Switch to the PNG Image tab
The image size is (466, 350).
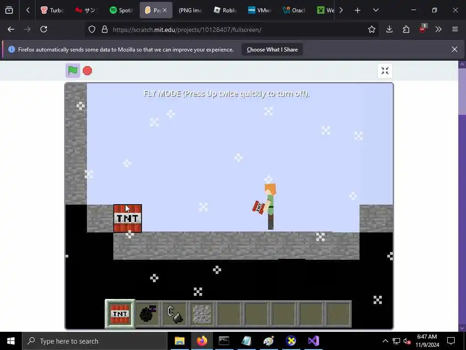(190, 10)
